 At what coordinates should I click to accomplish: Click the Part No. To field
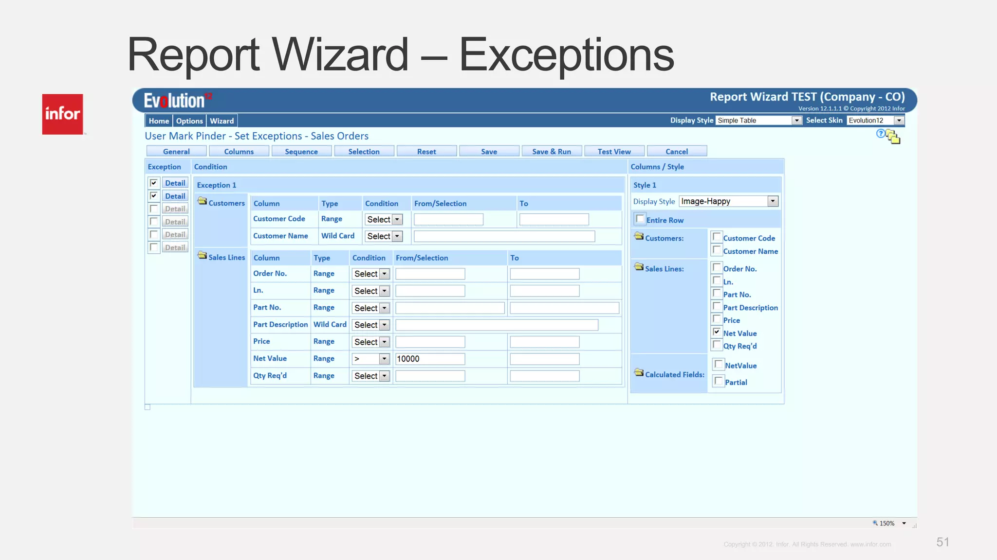(565, 308)
